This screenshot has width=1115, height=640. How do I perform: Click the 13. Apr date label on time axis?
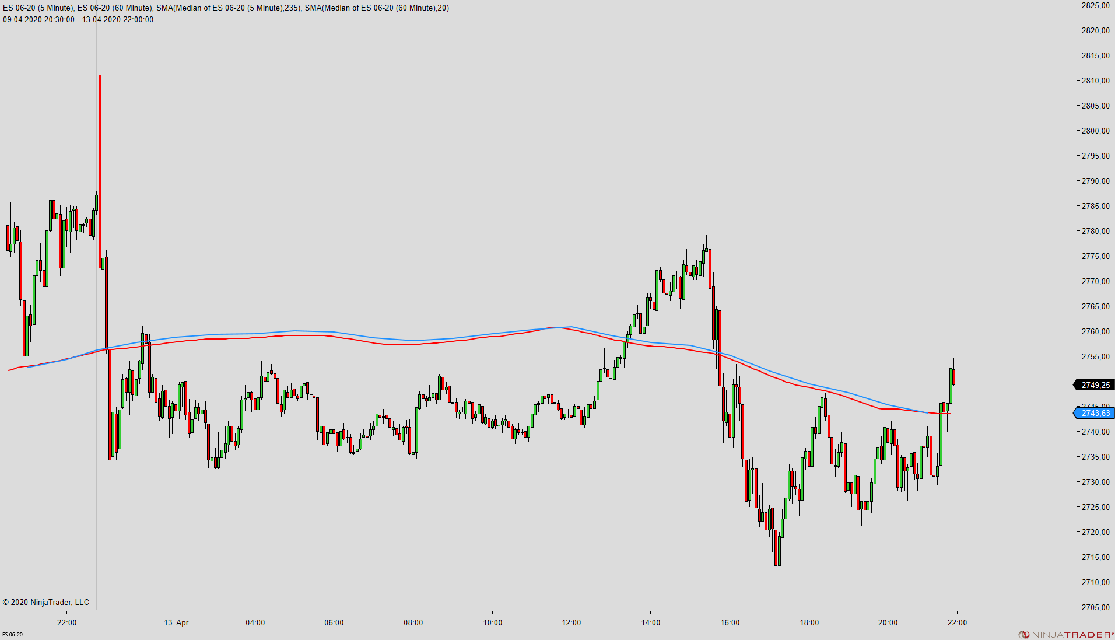click(x=176, y=622)
